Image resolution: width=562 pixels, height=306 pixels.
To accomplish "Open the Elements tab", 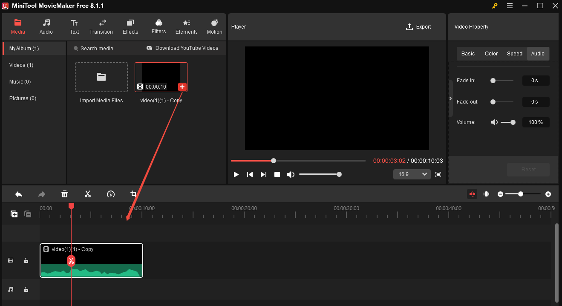I will pyautogui.click(x=186, y=26).
